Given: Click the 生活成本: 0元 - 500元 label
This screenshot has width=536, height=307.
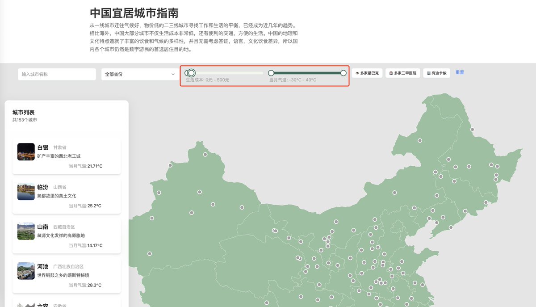Looking at the screenshot, I should 208,80.
